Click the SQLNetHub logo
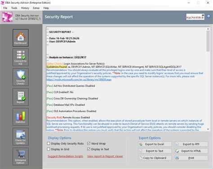Screen dimensions: 213x169 tap(195, 17)
